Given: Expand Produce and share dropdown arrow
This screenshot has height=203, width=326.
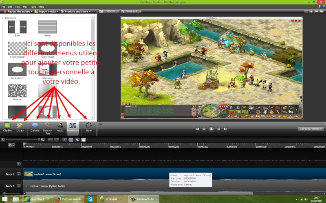Looking at the screenshot, I should pyautogui.click(x=90, y=12).
